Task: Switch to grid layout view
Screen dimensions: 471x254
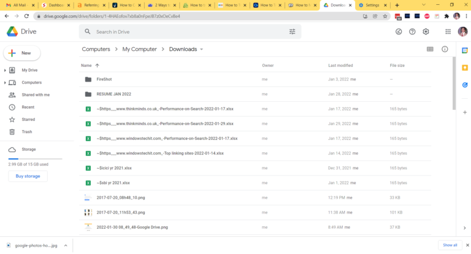Action: click(430, 49)
